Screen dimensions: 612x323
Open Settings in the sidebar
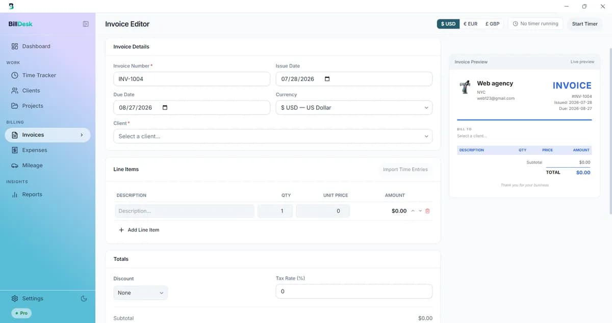pyautogui.click(x=33, y=299)
